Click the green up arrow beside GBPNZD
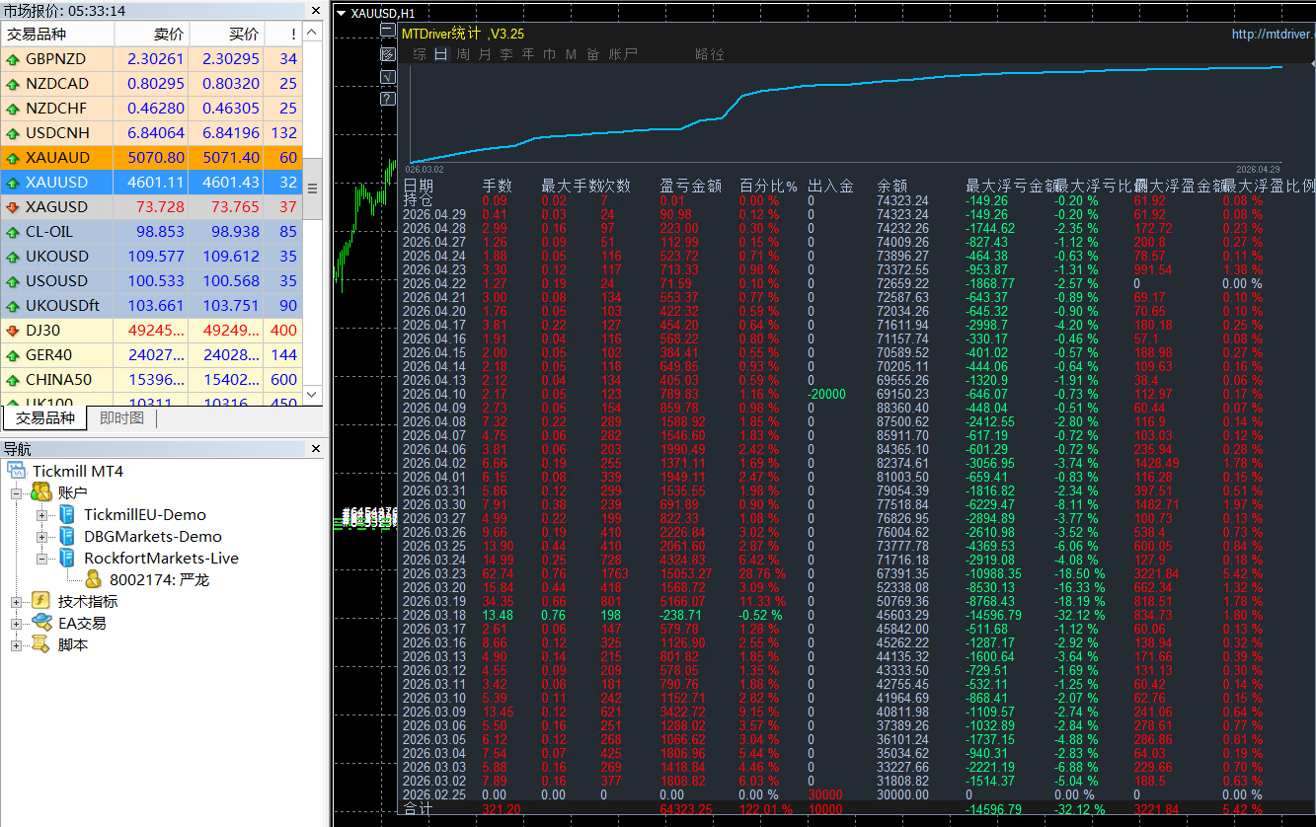This screenshot has width=1316, height=827. tap(13, 59)
